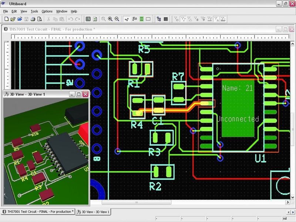Viewport: 296px width, 222px height.
Task: Click the blue open samples folder icon
Action: (x=20, y=19)
